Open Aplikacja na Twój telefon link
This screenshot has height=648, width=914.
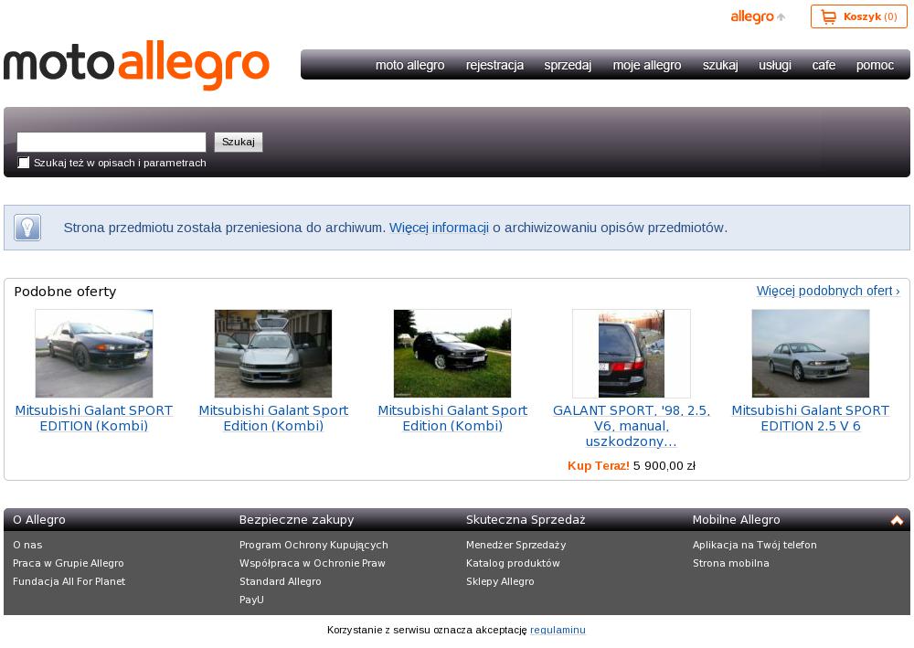tap(754, 545)
